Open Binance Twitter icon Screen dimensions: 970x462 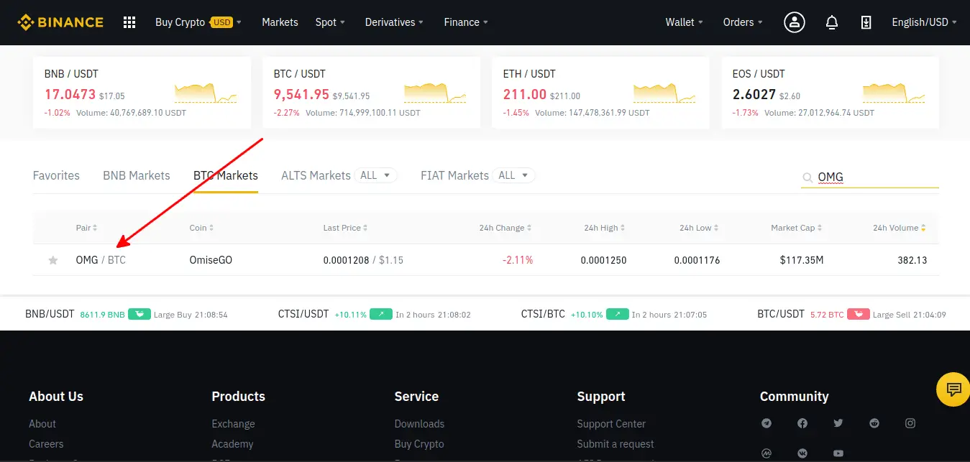point(838,423)
